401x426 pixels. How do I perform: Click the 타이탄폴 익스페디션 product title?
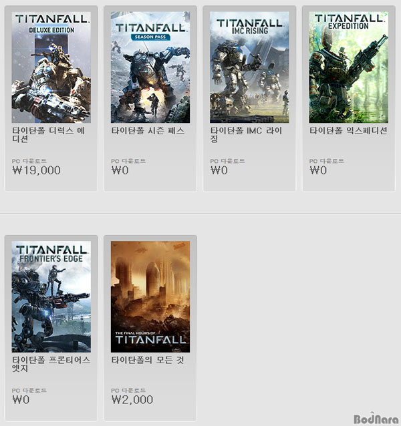pos(348,131)
